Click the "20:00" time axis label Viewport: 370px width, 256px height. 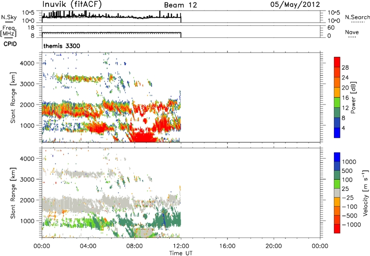pyautogui.click(x=273, y=246)
